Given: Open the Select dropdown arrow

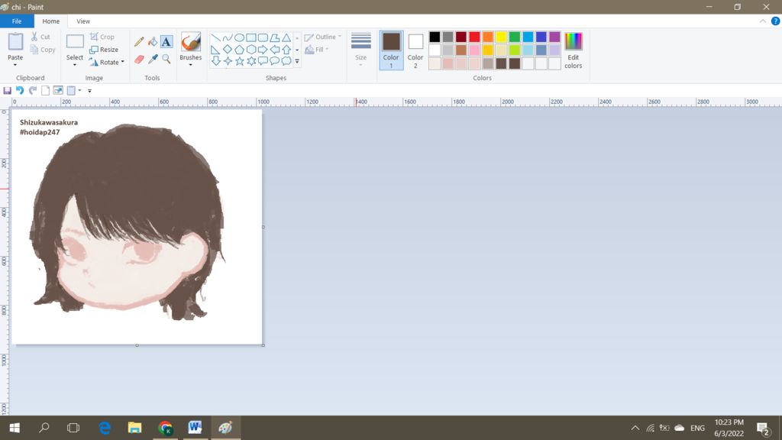Looking at the screenshot, I should (75, 65).
